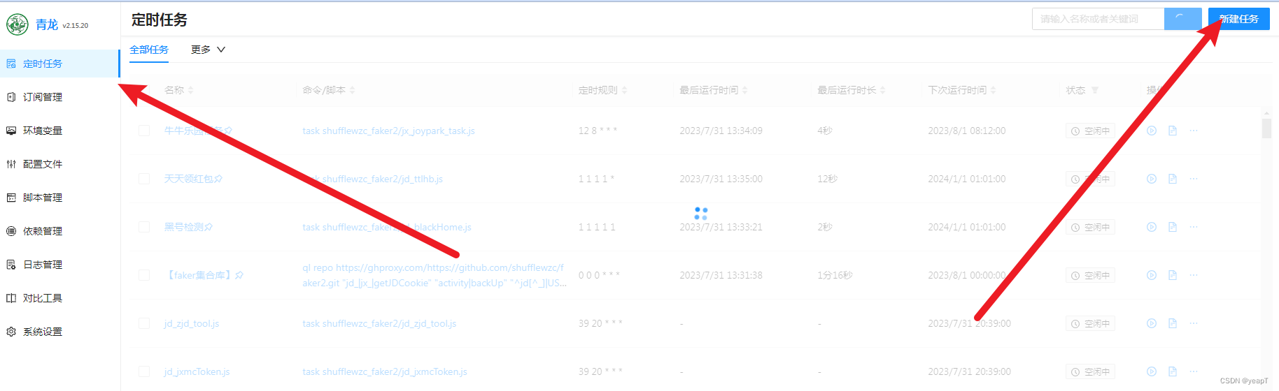The width and height of the screenshot is (1279, 391).
Task: Filter tasks using 状态 funnel icon
Action: pos(1095,90)
